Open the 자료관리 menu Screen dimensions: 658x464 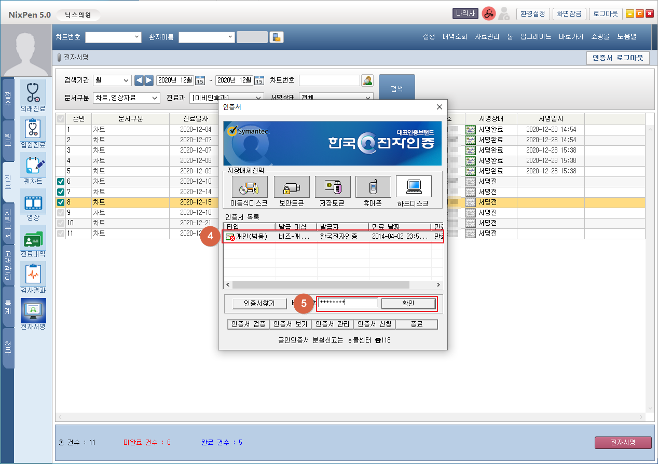click(x=487, y=37)
